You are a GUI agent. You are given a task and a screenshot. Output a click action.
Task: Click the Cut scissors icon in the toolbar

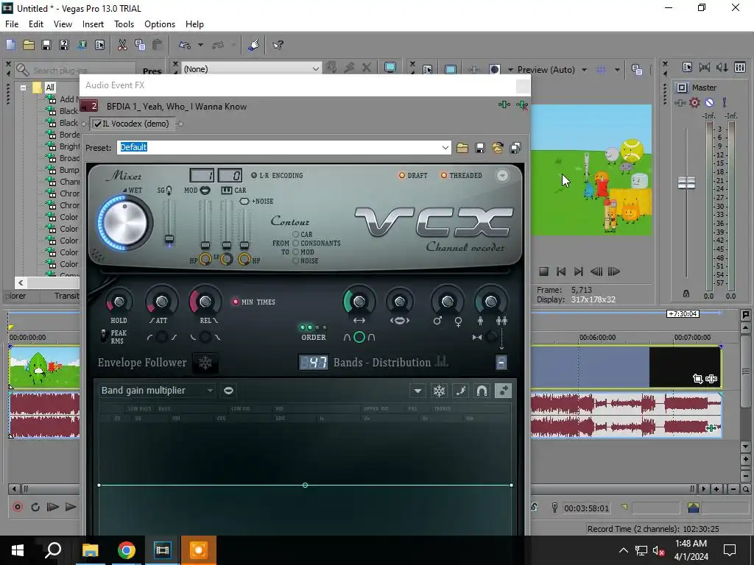pos(122,45)
